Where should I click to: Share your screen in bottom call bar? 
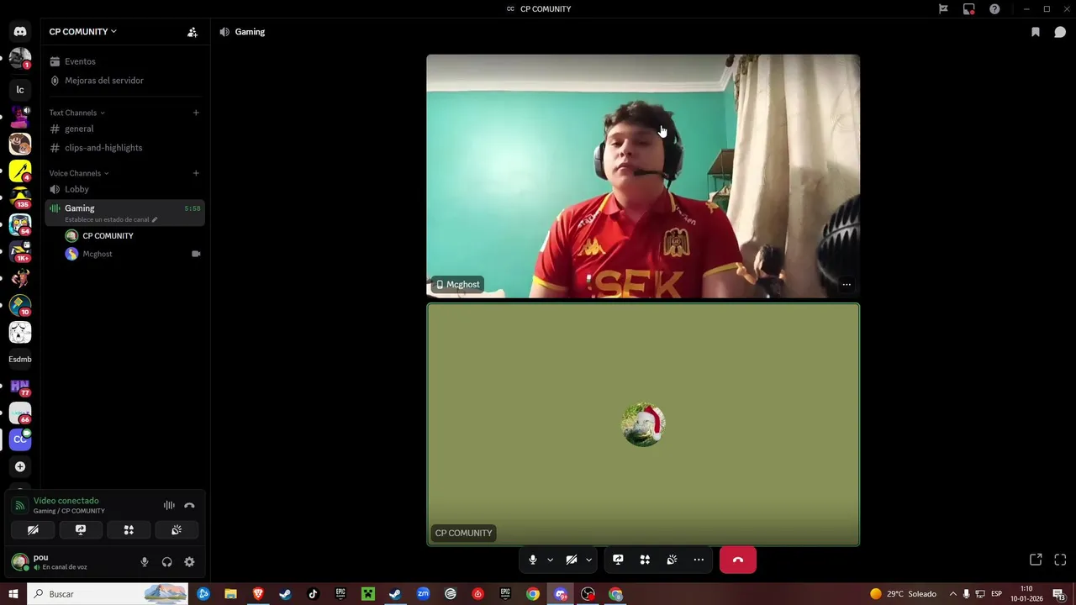(x=618, y=560)
